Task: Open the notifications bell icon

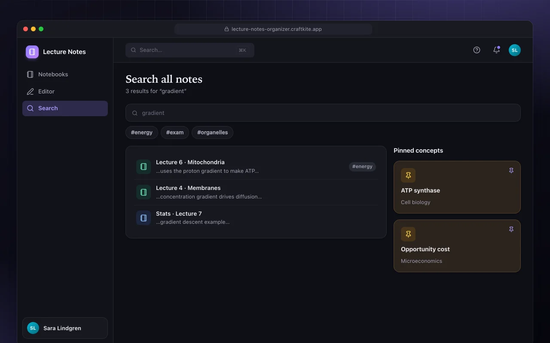Action: 496,50
